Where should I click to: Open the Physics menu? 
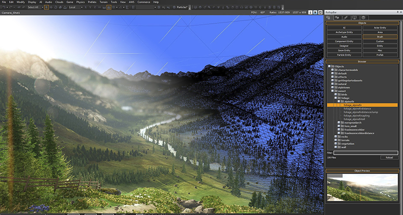[80, 2]
